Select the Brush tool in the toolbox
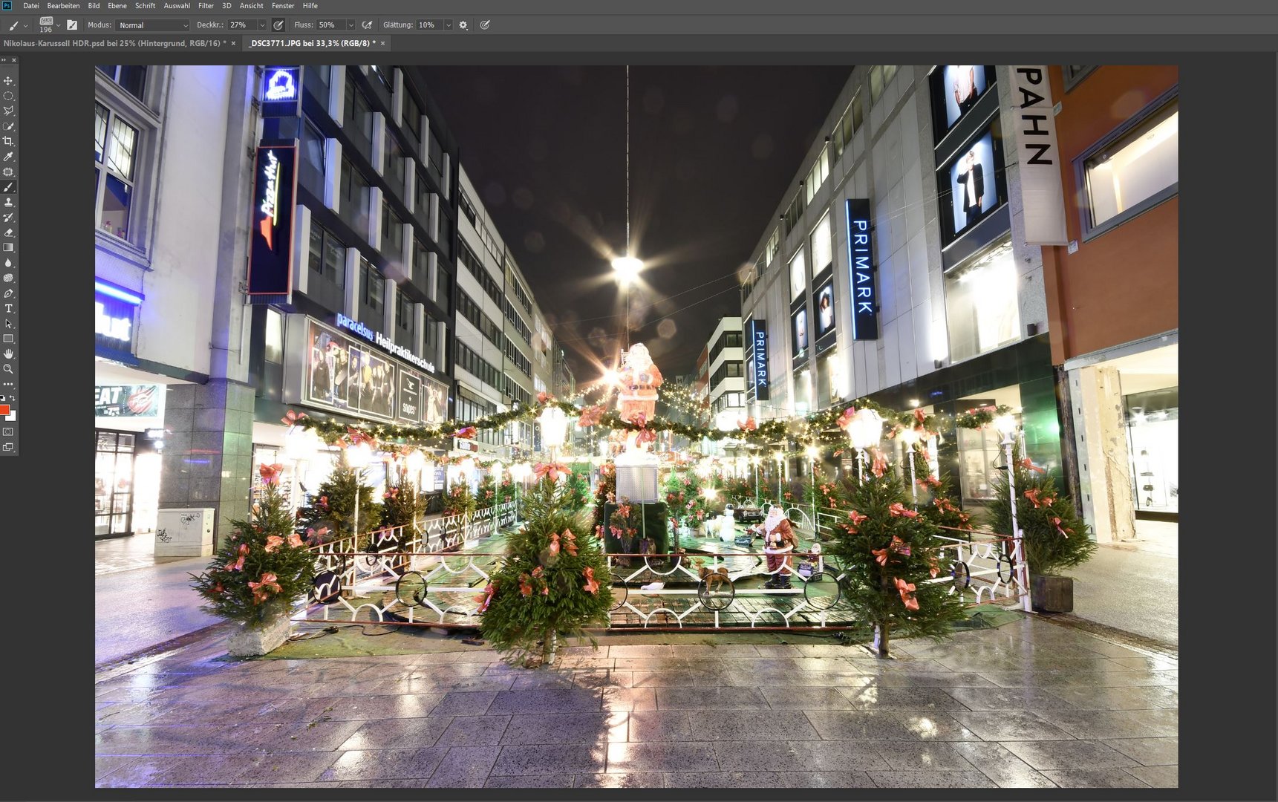1278x802 pixels. click(x=8, y=187)
